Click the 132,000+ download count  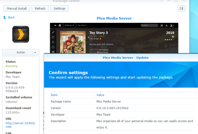[x=13, y=113]
